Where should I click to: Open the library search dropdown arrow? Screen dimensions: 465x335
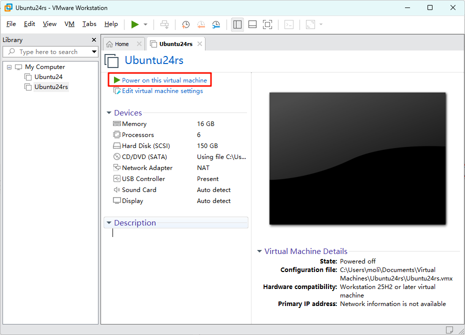tap(94, 52)
